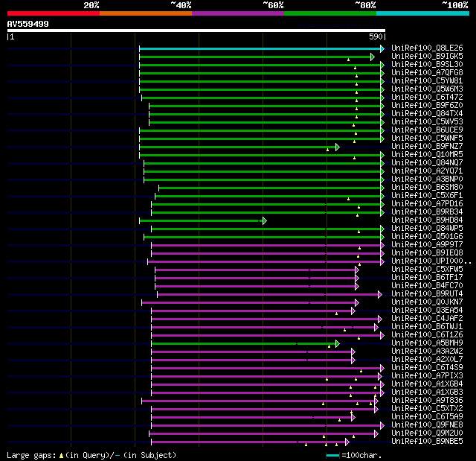
Task: Click the red 20% identity legend segment
Action: 54,13
